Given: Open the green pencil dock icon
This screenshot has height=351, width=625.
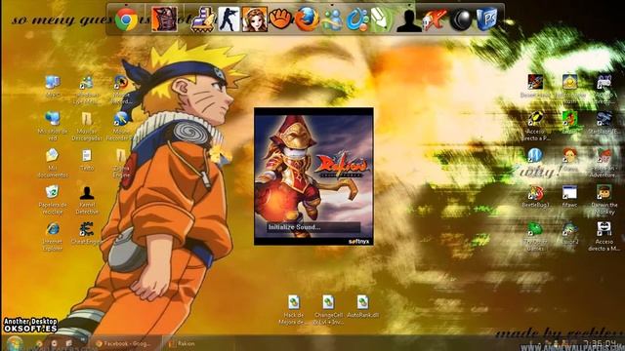Looking at the screenshot, I should click(x=382, y=19).
